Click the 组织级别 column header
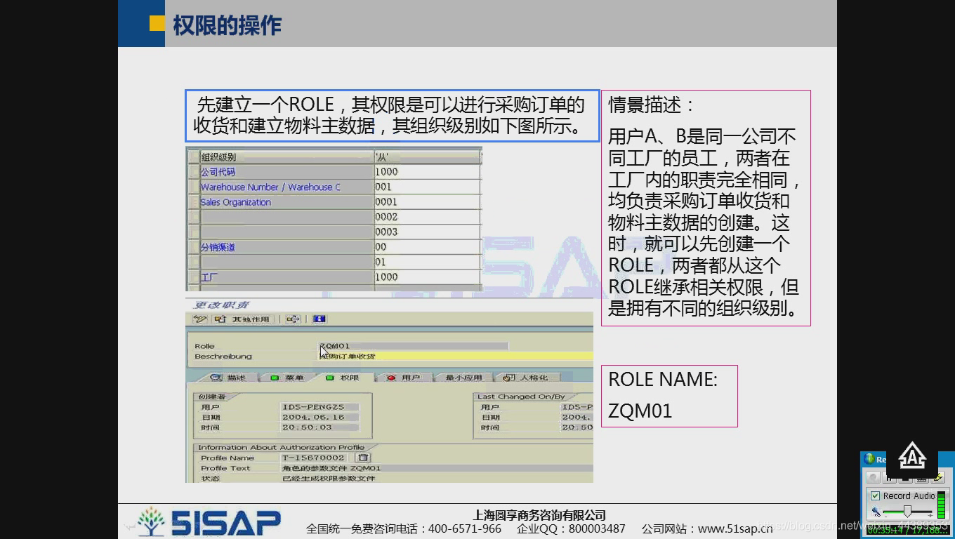The width and height of the screenshot is (955, 539). (x=287, y=157)
